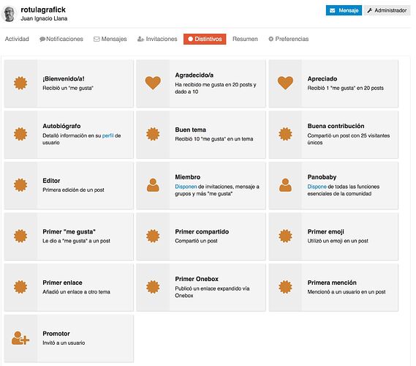
Task: Follow the perfil link in Autobiógrafo
Action: click(x=107, y=135)
